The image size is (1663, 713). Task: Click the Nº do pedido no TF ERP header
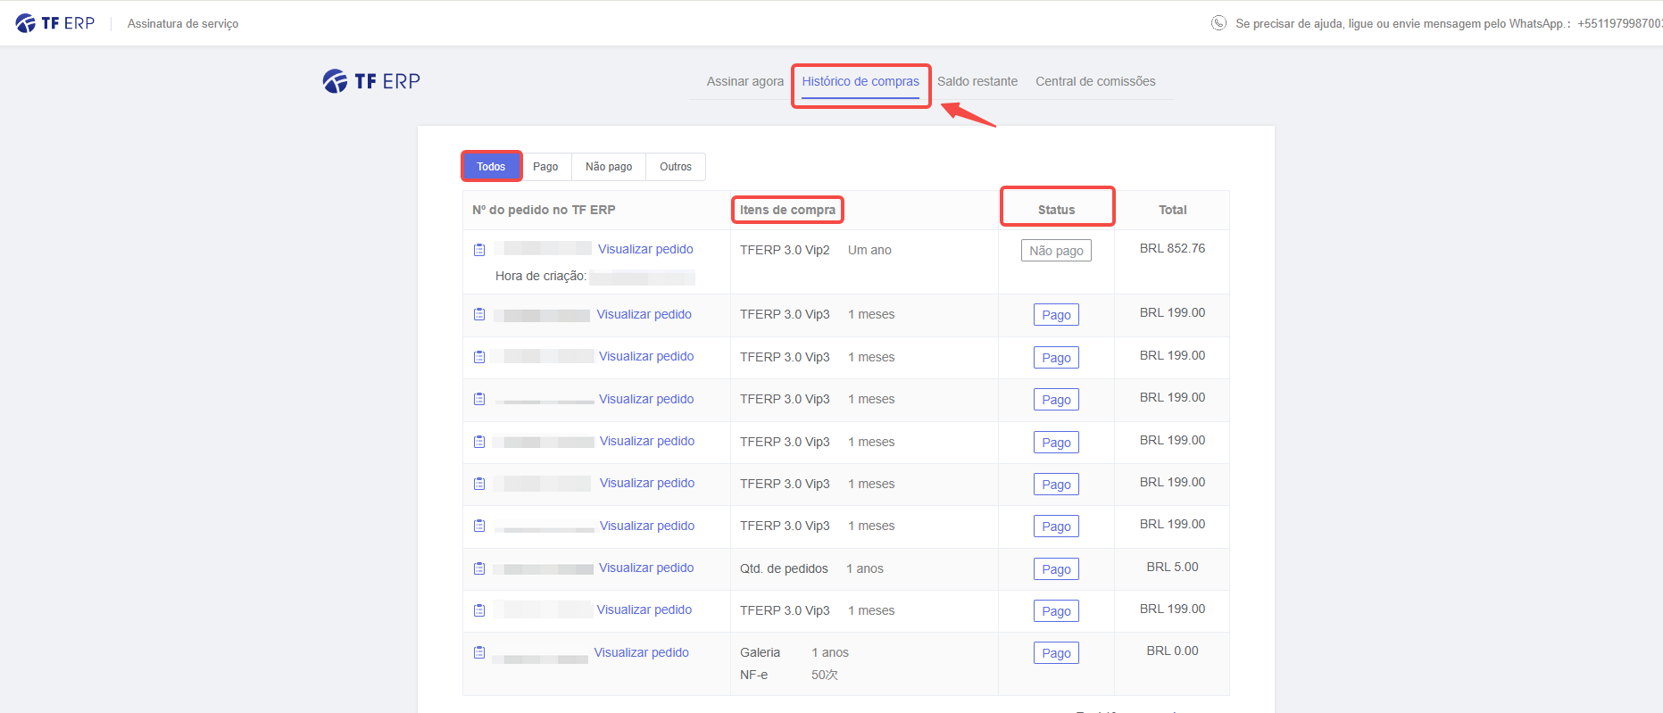click(544, 210)
